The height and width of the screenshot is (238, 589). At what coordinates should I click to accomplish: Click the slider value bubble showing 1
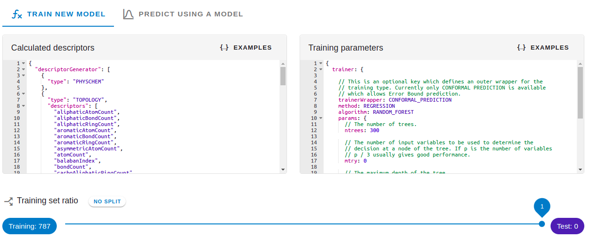pyautogui.click(x=542, y=206)
